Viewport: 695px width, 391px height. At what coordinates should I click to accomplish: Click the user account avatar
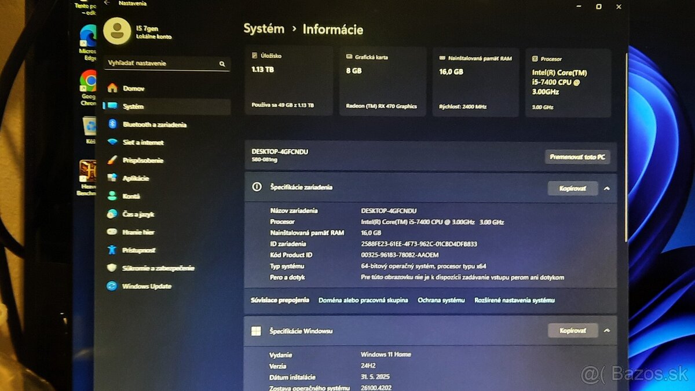pos(117,31)
